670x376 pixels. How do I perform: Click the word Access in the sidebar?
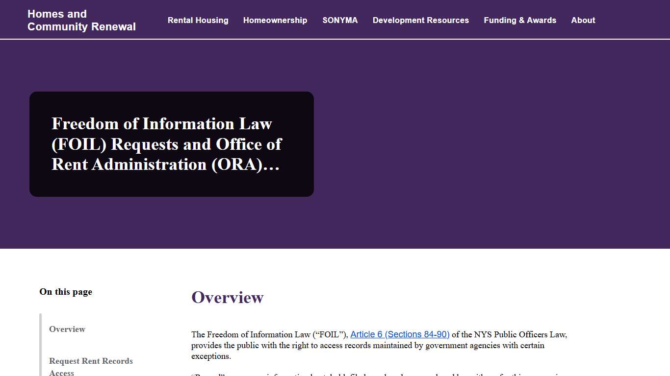(61, 372)
